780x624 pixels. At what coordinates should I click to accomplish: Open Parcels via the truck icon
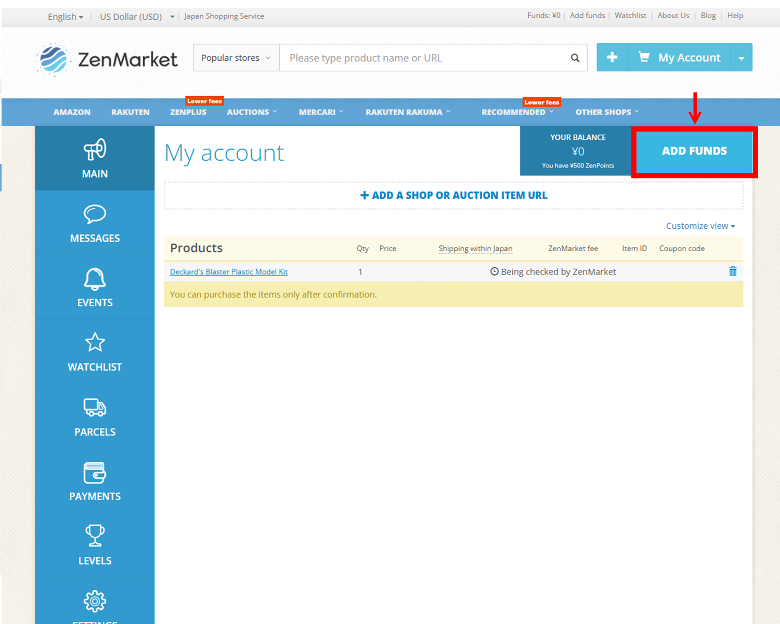point(95,408)
